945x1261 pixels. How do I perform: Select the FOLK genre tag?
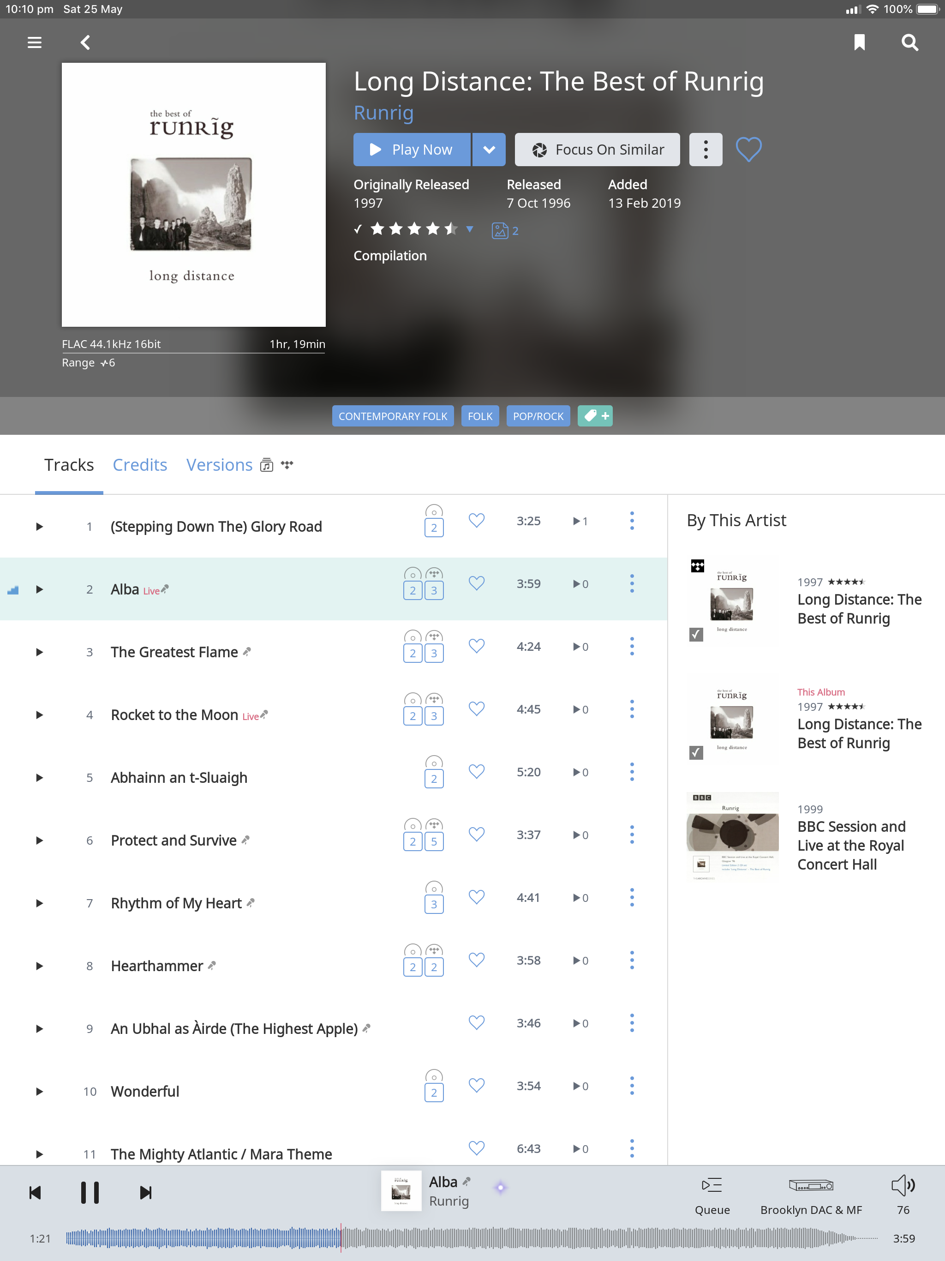(x=480, y=416)
